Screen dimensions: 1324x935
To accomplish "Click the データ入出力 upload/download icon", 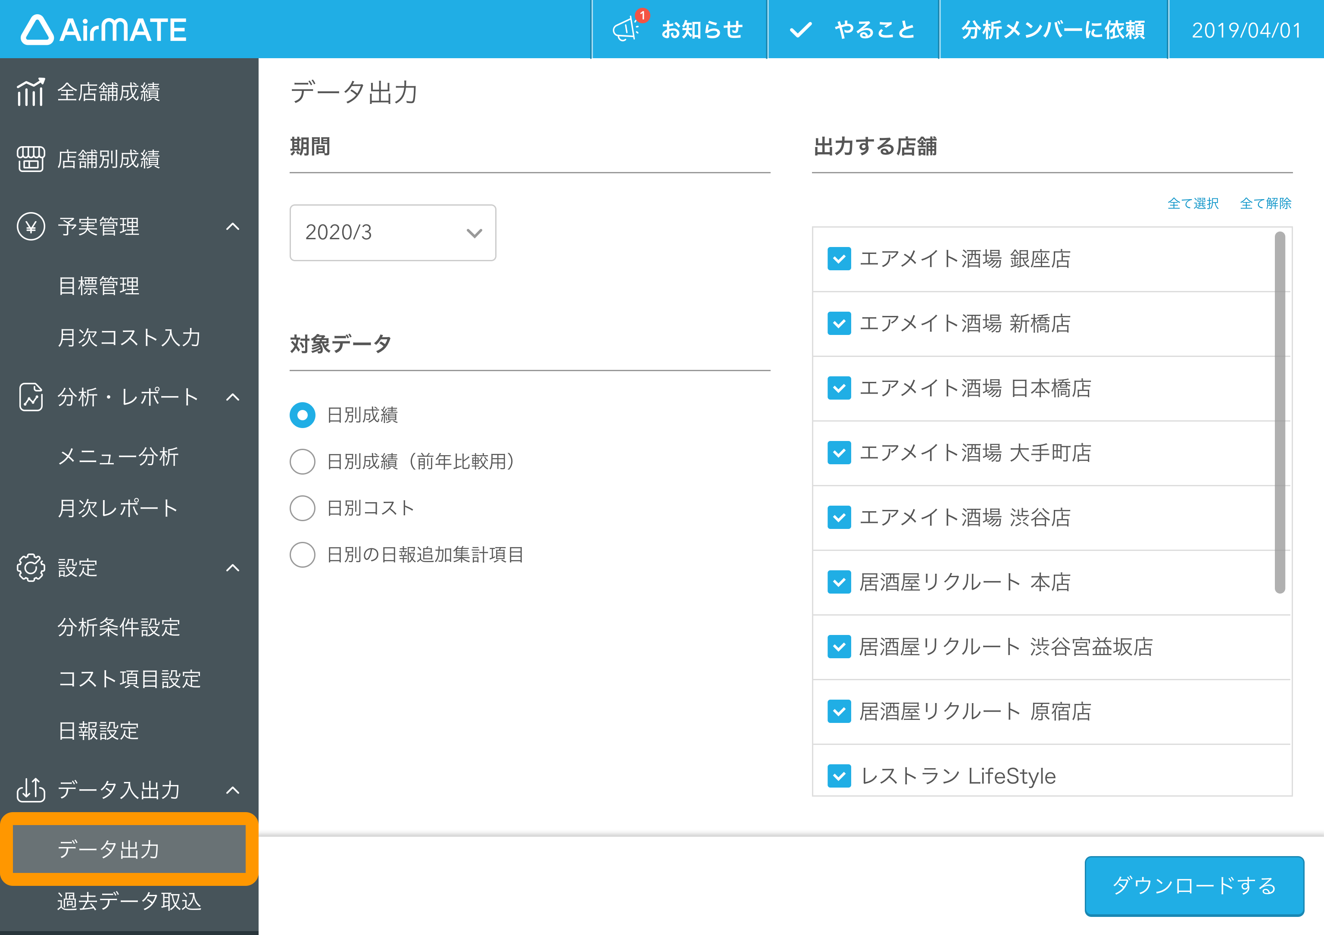I will point(31,790).
